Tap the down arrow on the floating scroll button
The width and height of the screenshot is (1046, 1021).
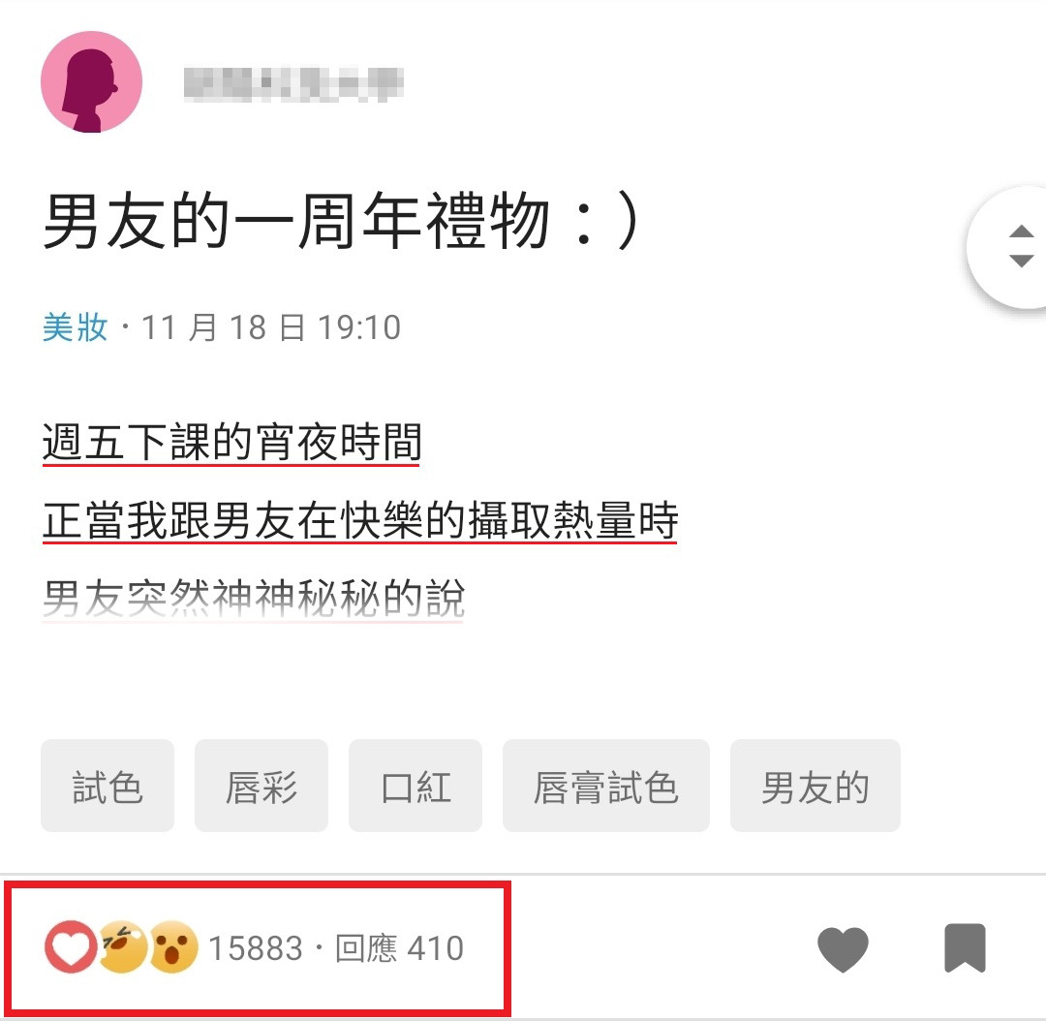point(1021,261)
